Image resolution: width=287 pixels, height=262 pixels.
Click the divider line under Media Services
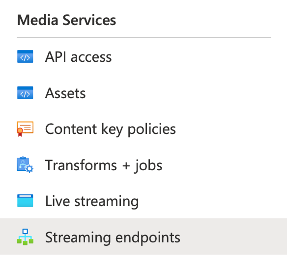pyautogui.click(x=144, y=37)
